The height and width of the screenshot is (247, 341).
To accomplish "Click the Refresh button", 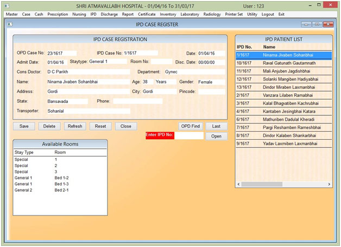I will (x=74, y=126).
